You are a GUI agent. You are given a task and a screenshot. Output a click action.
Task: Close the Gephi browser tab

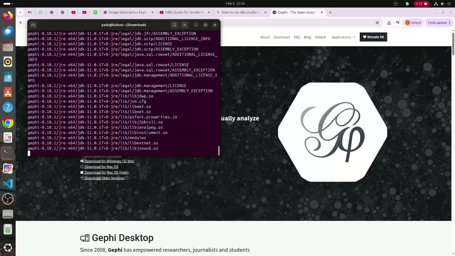(322, 12)
